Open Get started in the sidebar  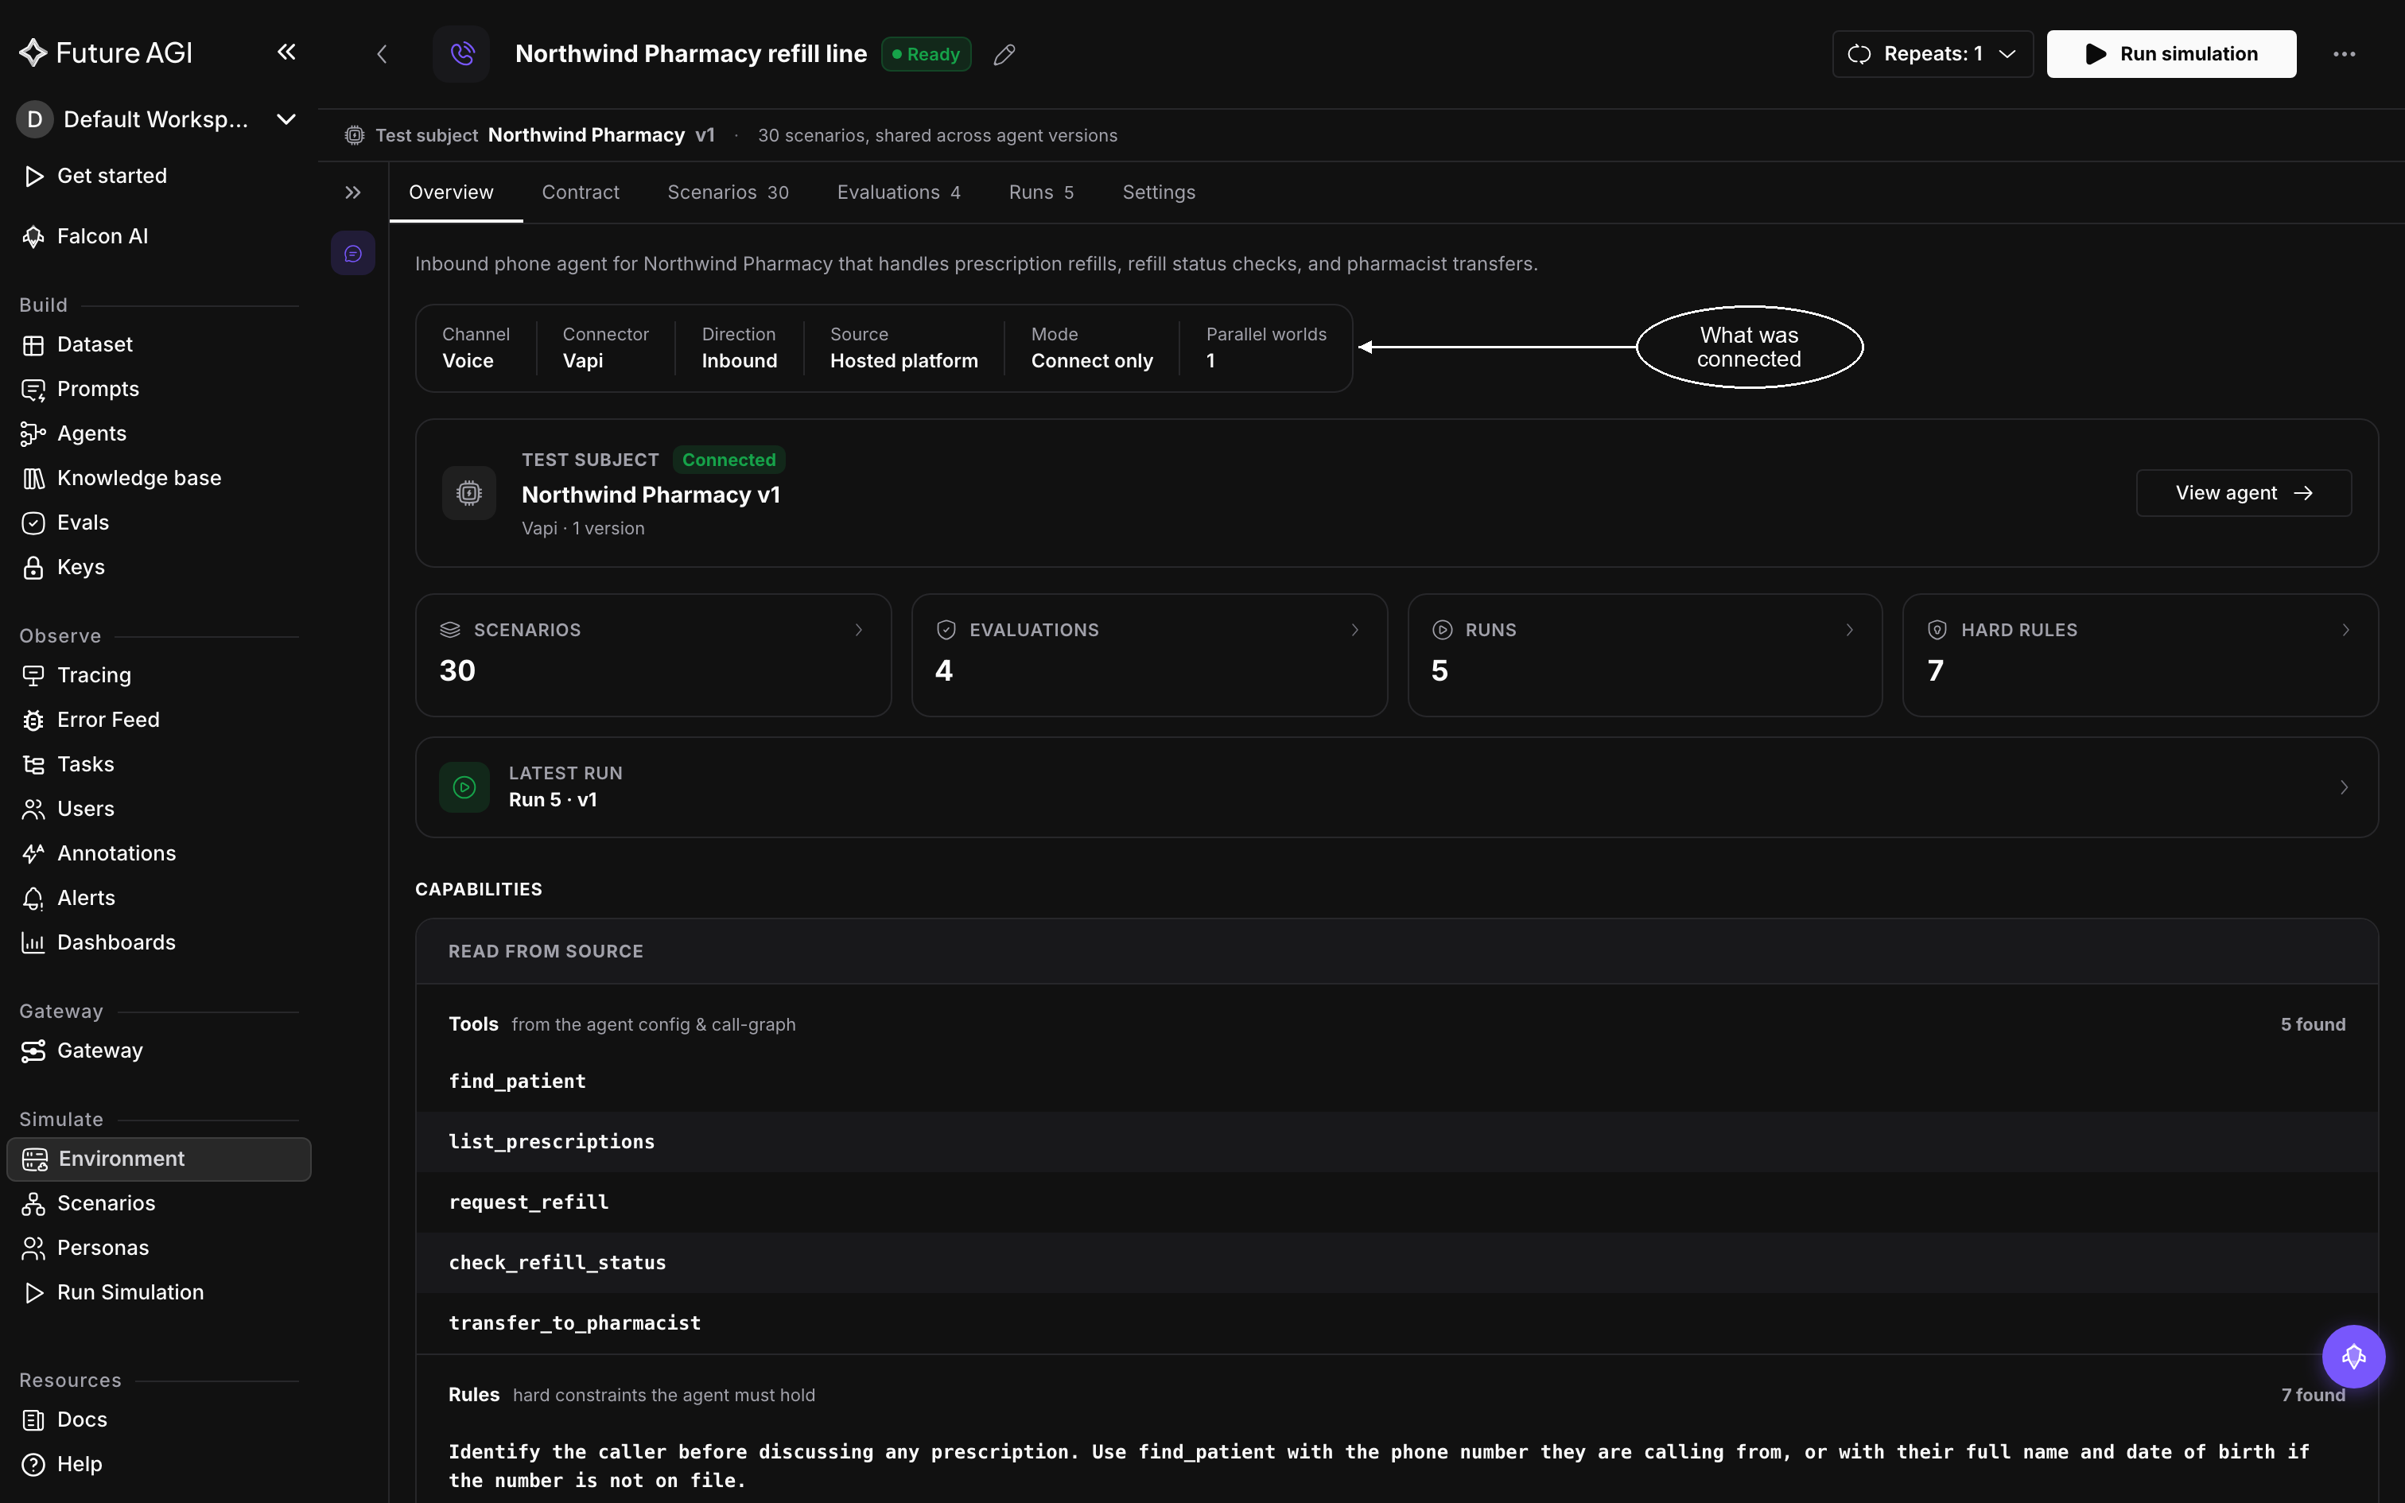[x=159, y=176]
